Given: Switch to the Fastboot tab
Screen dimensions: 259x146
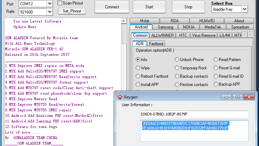Looking at the screenshot, I should (x=156, y=44).
